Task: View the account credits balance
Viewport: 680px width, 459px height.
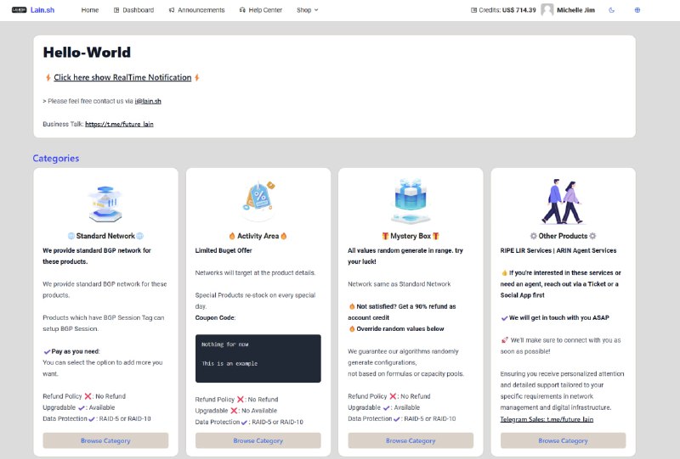Action: (503, 10)
